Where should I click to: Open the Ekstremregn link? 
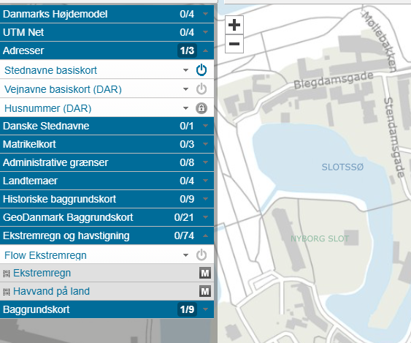42,273
